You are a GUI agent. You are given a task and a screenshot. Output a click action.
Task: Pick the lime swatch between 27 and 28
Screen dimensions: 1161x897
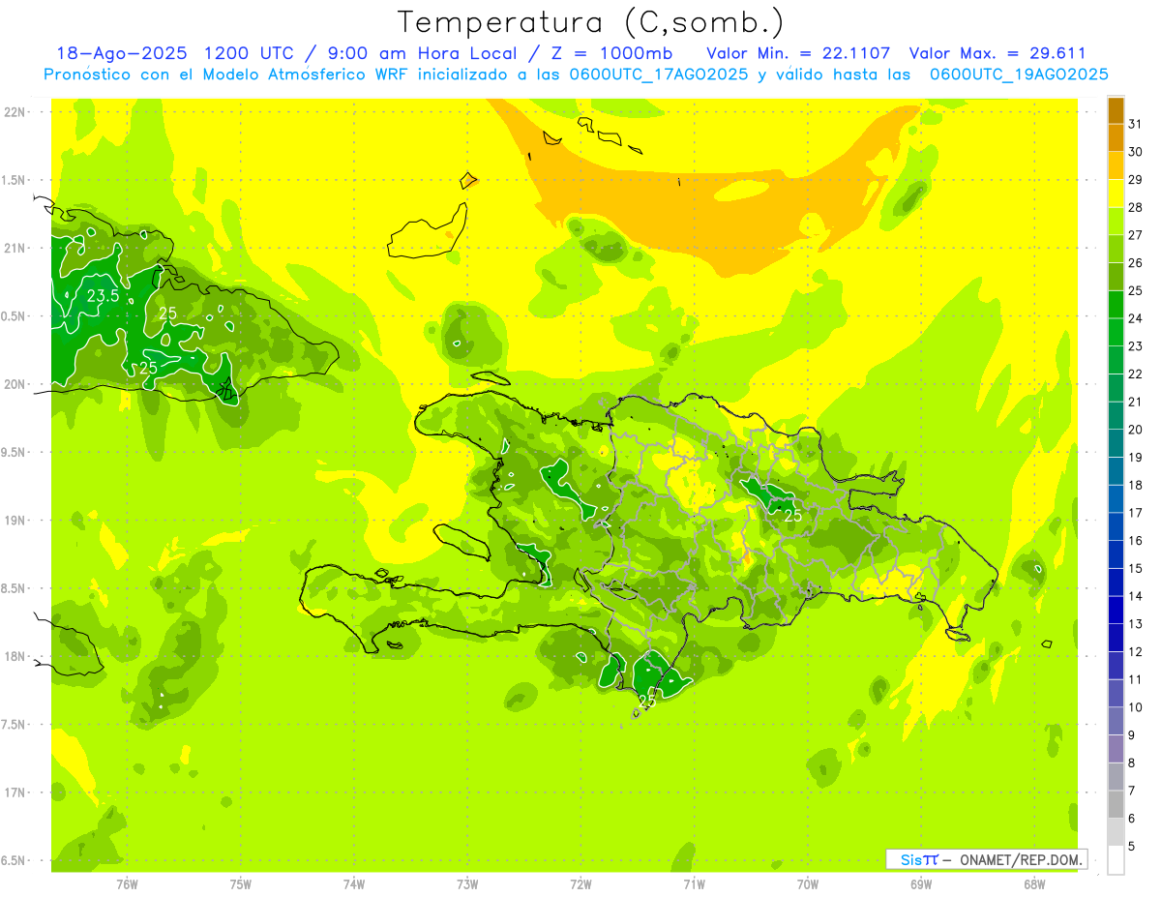pos(1116,222)
